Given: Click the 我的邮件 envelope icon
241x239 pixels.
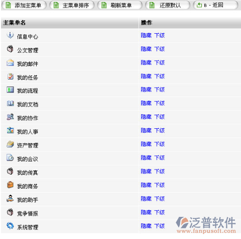Looking at the screenshot, I should (10, 62).
